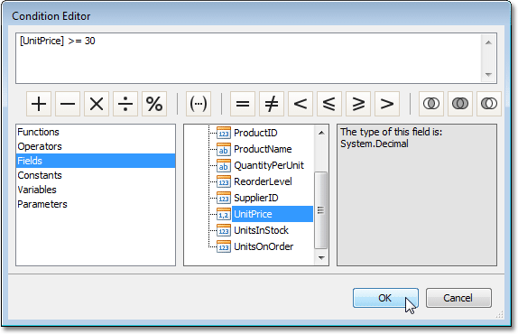Select the Variables category
This screenshot has height=334, width=518.
point(96,190)
